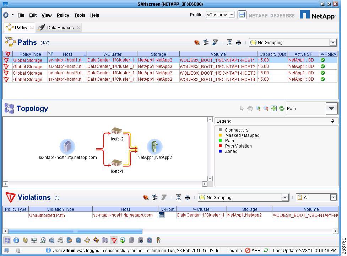Image resolution: width=347 pixels, height=256 pixels.
Task: Select the NetApp1,NetApp2 storage node in topology
Action: (x=154, y=146)
